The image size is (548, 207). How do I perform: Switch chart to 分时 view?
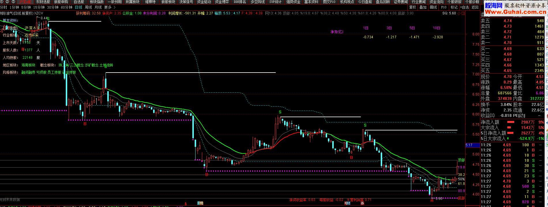coord(3,7)
